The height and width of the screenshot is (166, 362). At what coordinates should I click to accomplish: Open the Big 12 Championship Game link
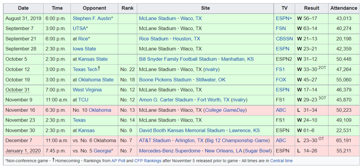point(238,140)
